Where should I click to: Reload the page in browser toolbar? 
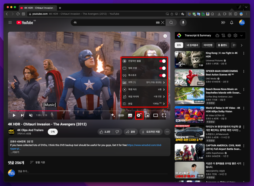coord(18,14)
